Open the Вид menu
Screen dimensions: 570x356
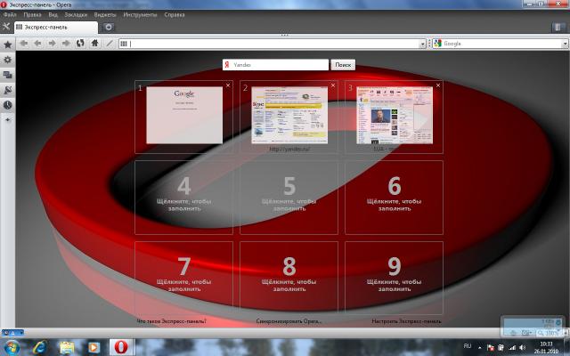pos(53,15)
